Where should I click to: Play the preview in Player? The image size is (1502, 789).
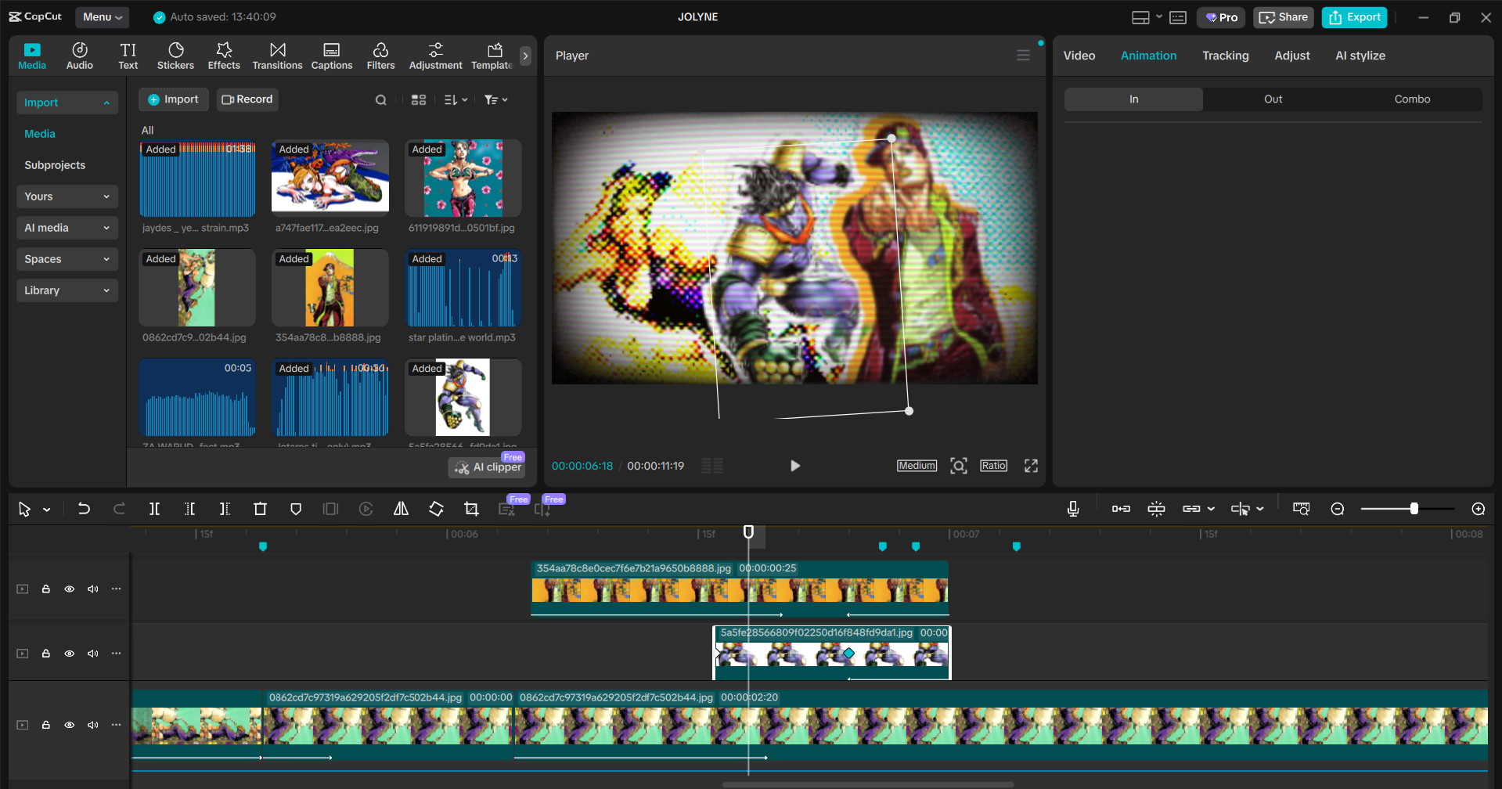click(794, 466)
